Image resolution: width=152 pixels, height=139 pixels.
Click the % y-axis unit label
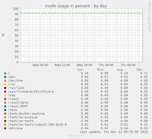pyautogui.click(x=3, y=35)
